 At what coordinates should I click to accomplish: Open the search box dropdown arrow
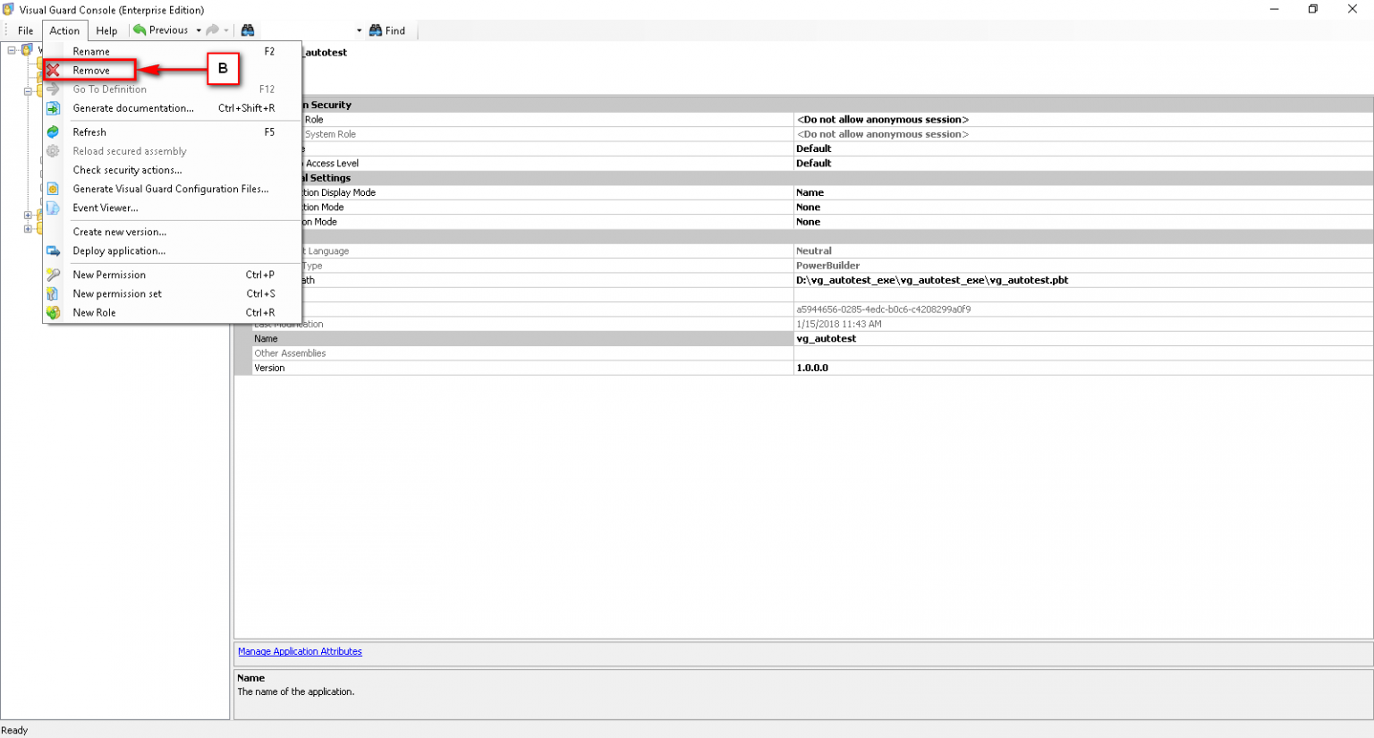pos(360,30)
